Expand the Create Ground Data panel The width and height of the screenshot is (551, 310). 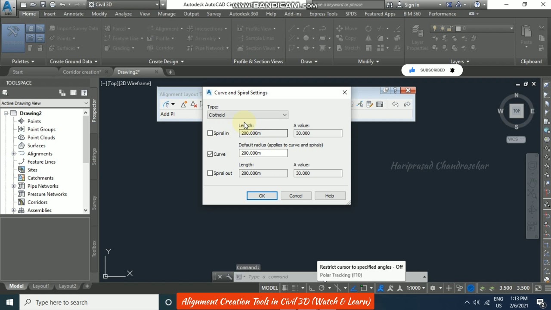pyautogui.click(x=74, y=62)
